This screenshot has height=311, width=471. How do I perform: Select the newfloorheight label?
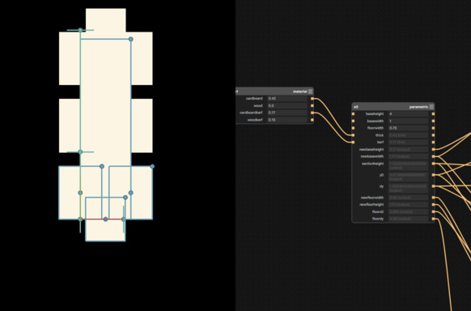(371, 205)
